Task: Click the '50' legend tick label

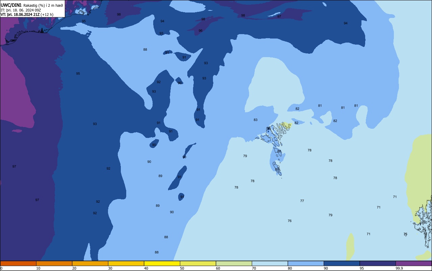Action: pyautogui.click(x=182, y=268)
